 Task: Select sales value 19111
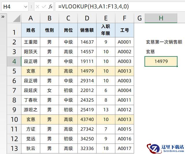[87, 61]
